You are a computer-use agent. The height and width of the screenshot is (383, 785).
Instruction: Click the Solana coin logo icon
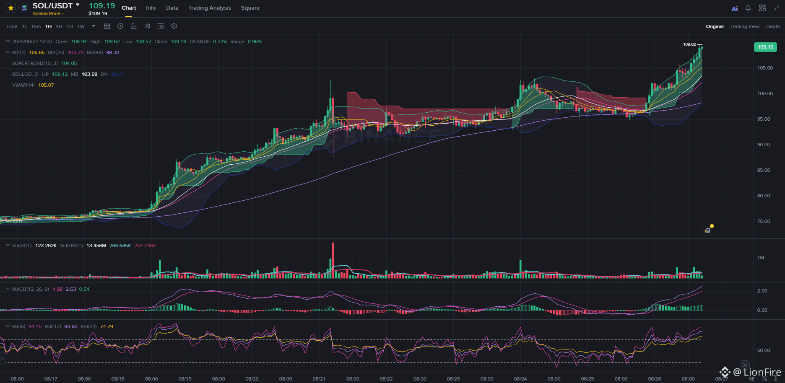coord(24,8)
